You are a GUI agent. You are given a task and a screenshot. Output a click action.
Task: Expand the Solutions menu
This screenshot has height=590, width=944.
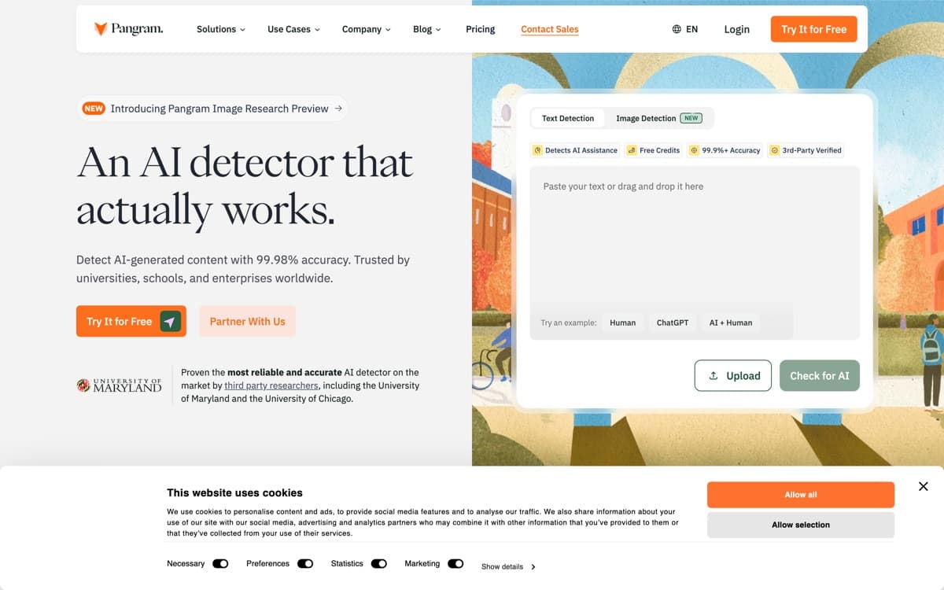tap(220, 29)
